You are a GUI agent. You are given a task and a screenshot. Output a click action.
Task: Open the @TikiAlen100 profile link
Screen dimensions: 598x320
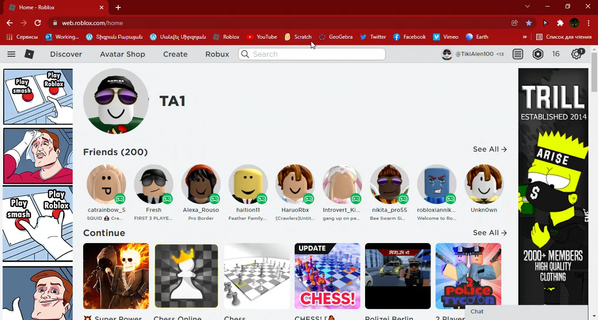474,54
